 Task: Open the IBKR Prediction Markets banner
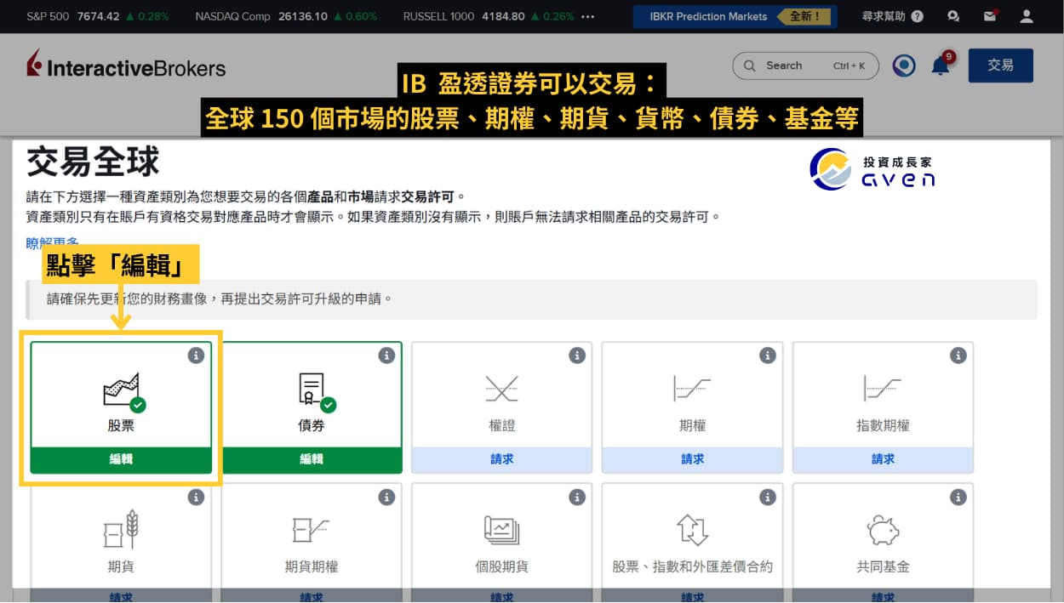pyautogui.click(x=735, y=16)
